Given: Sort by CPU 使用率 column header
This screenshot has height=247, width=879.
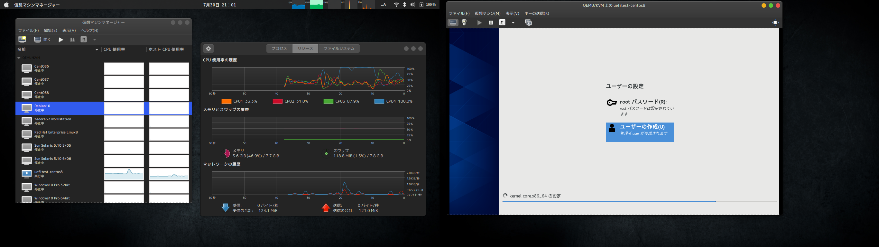Looking at the screenshot, I should click(124, 50).
